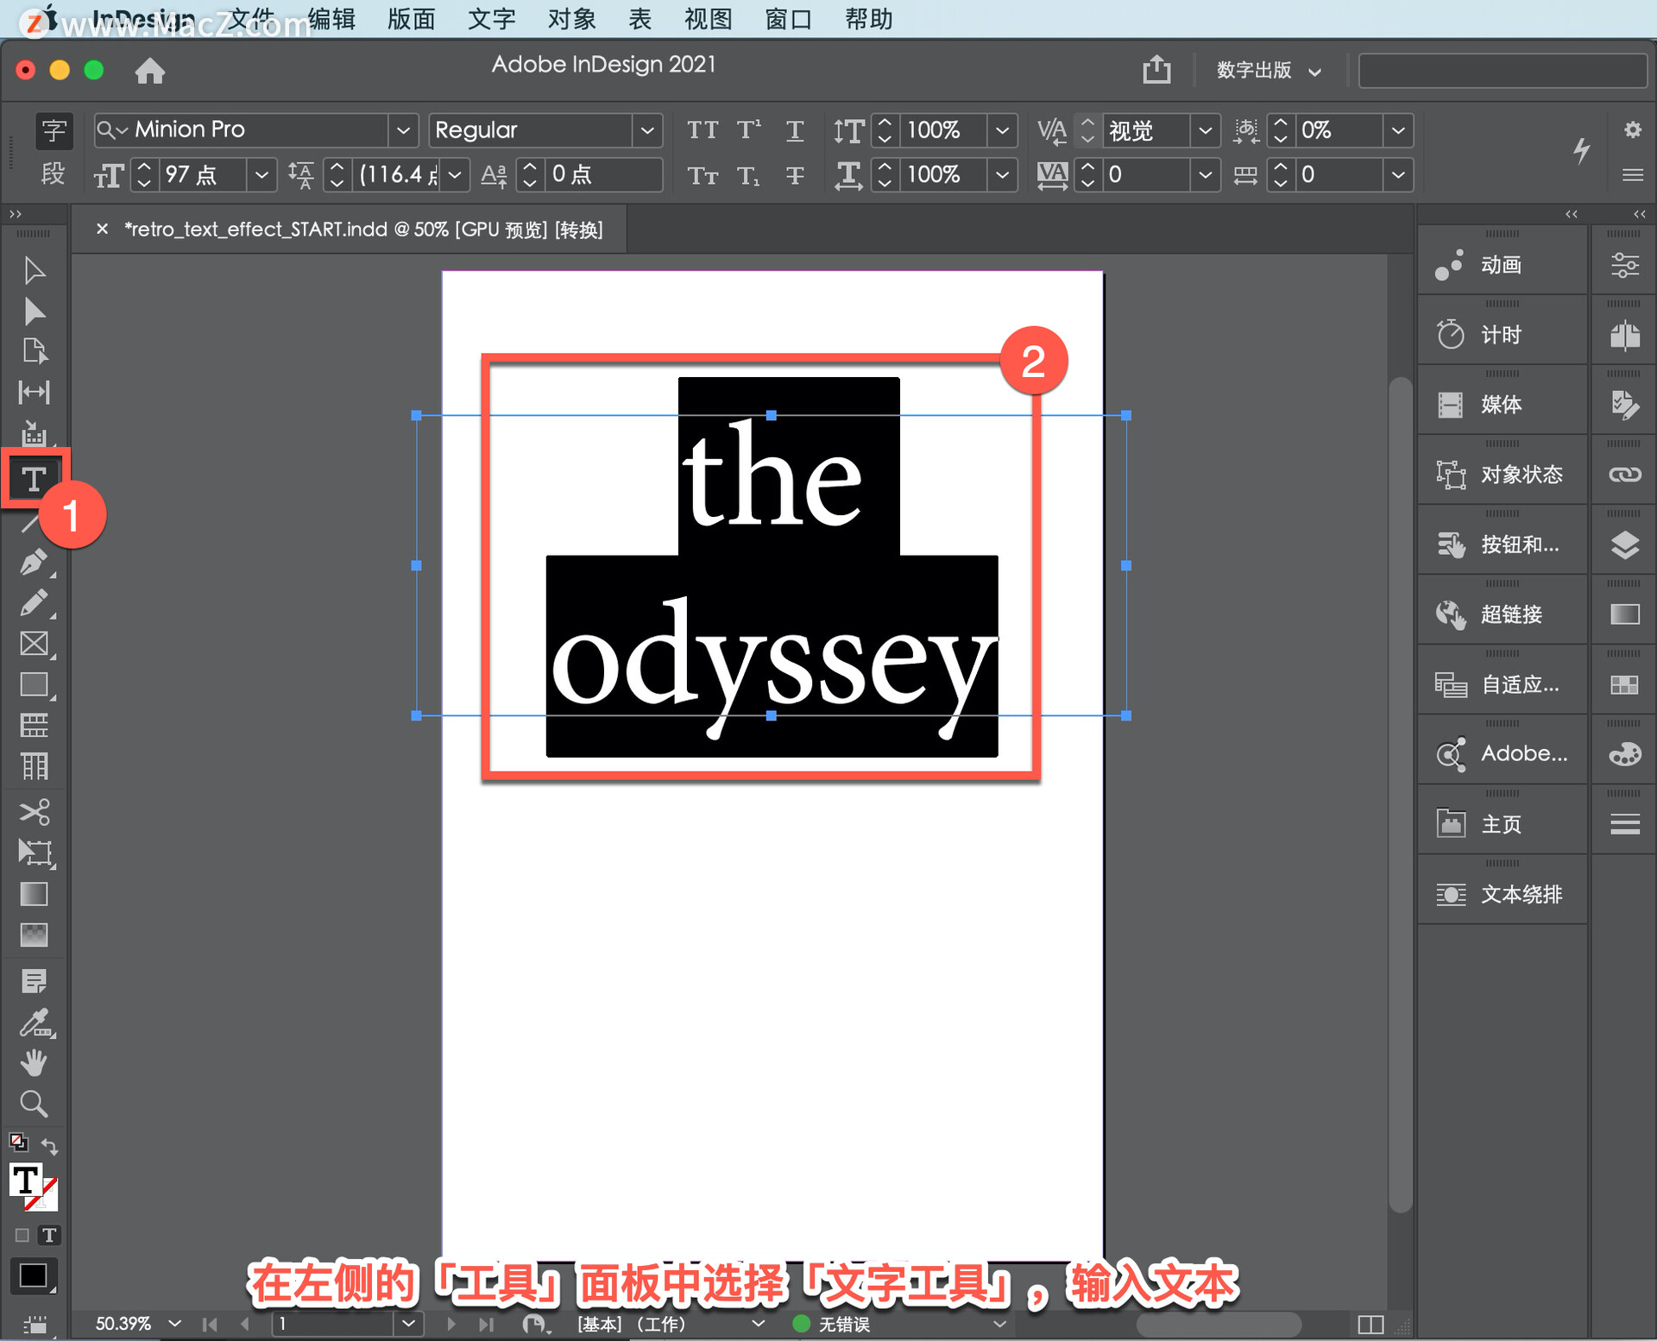The width and height of the screenshot is (1657, 1341).
Task: Open the 超链接 hyperlinks panel
Action: point(1502,614)
